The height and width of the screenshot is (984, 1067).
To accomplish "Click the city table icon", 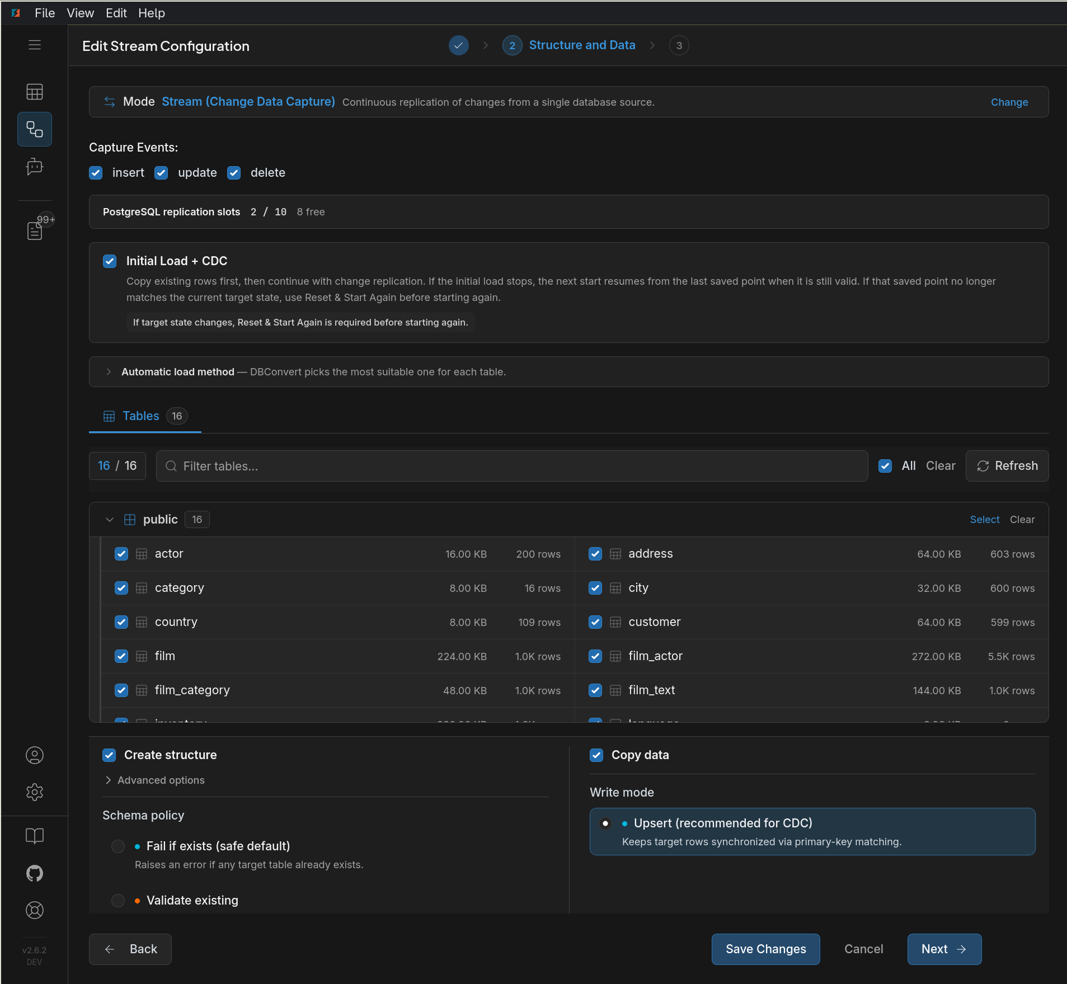I will pyautogui.click(x=615, y=588).
